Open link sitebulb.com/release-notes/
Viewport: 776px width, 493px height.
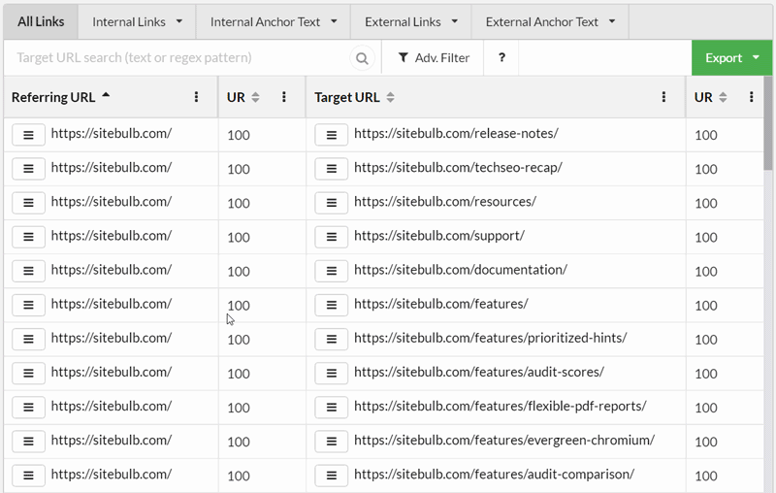tap(456, 134)
